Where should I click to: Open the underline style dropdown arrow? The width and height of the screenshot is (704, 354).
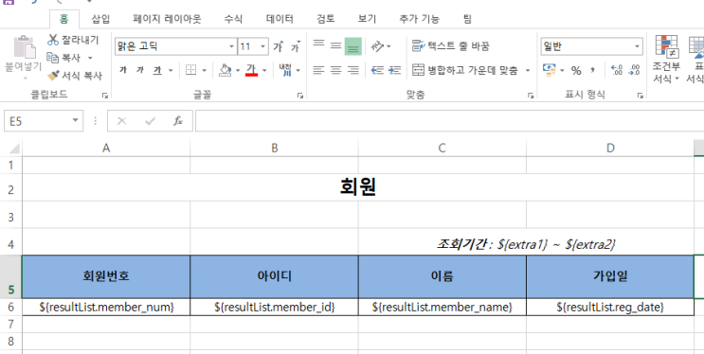click(171, 70)
